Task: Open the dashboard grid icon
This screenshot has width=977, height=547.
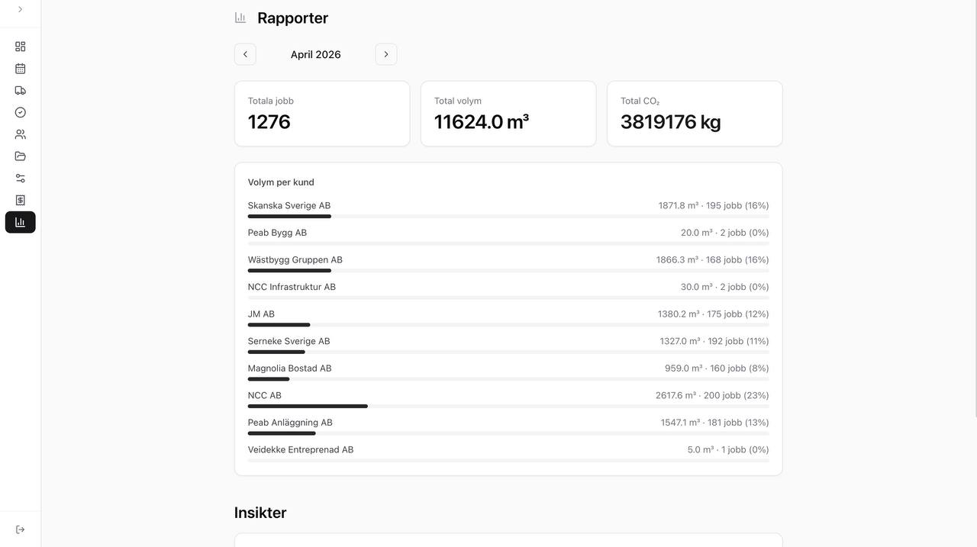Action: click(20, 47)
